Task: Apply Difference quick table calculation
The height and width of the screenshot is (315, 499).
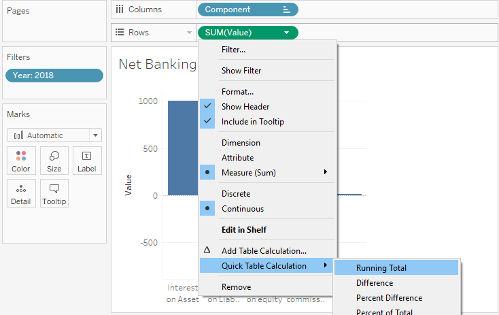Action: [x=375, y=283]
